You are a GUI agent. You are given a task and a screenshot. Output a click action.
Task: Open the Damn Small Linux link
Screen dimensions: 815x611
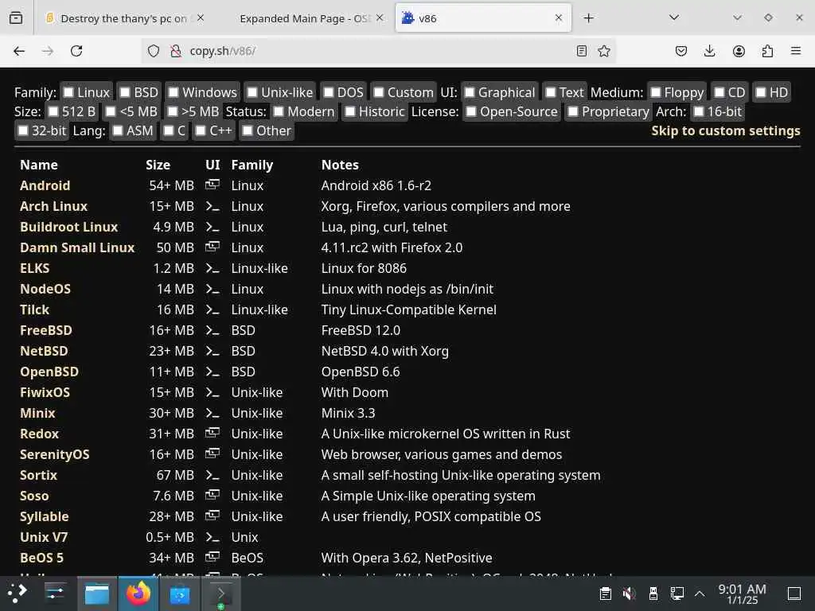click(77, 248)
